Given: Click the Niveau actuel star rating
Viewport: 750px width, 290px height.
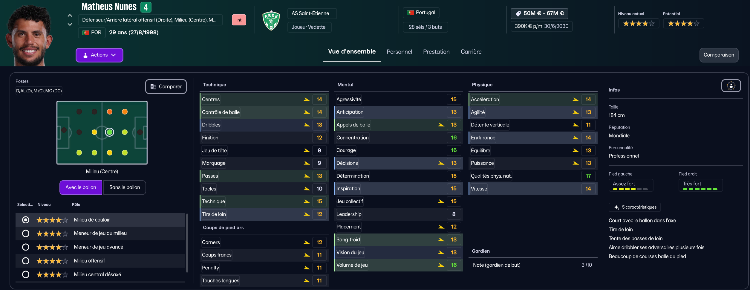Looking at the screenshot, I should 638,24.
